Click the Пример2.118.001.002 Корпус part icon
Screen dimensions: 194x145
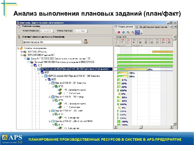pos(53,97)
